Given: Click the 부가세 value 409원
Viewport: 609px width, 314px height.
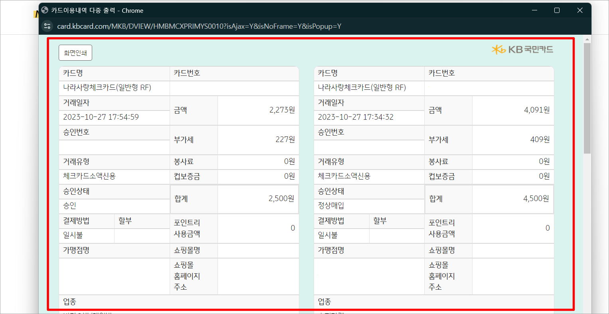Looking at the screenshot, I should click(541, 140).
